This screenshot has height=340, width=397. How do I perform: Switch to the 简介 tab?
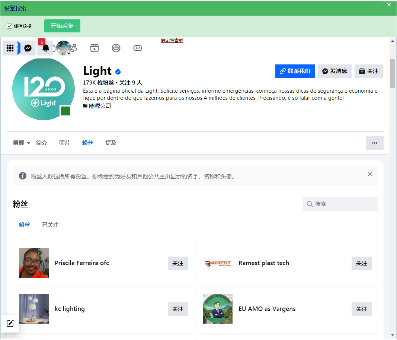[x=42, y=143]
